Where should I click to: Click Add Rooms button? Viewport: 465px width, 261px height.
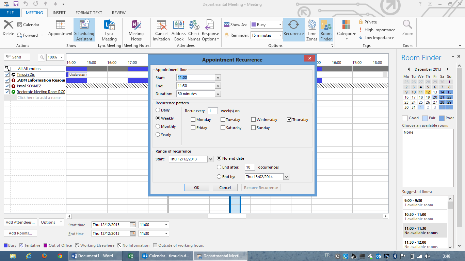point(20,233)
